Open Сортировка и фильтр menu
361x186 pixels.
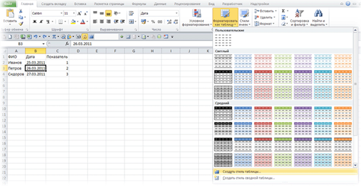coord(299,17)
